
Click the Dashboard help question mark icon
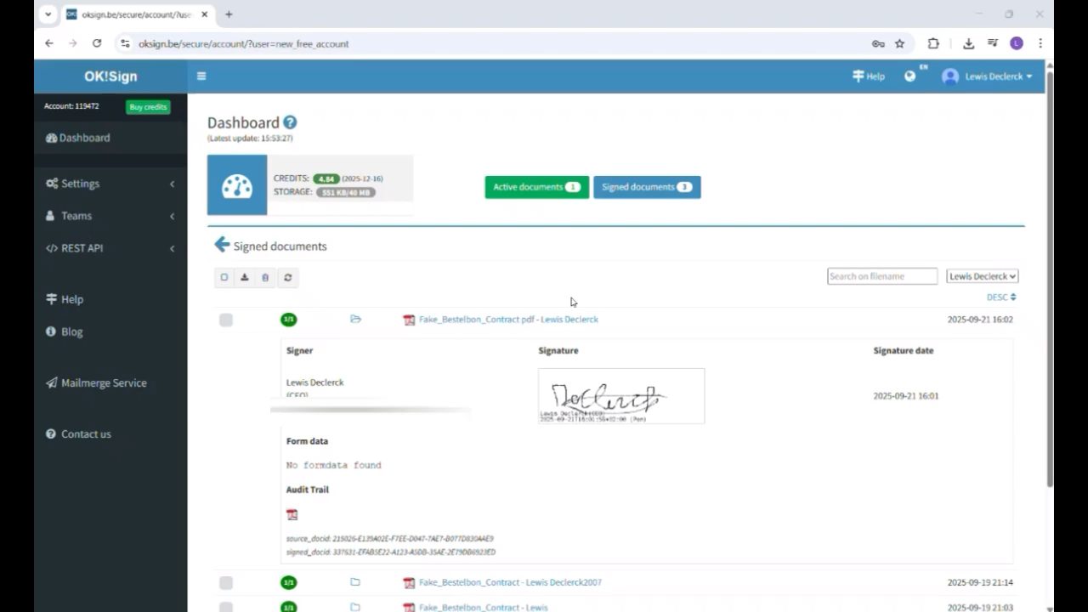tap(290, 122)
